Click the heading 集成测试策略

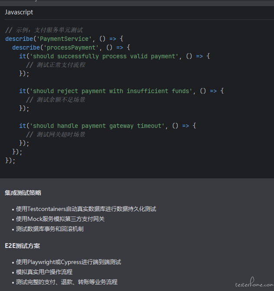coord(23,193)
